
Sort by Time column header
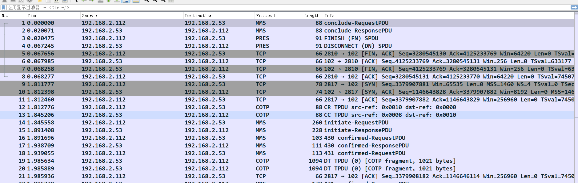click(52, 16)
